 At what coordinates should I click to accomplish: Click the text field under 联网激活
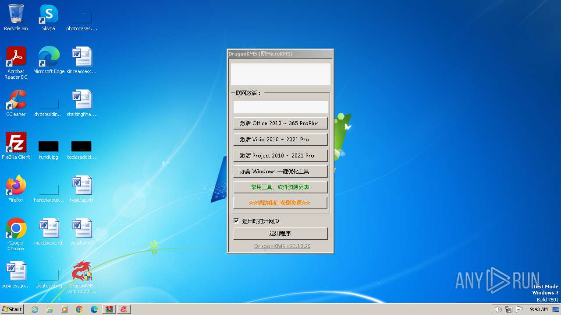pos(280,107)
